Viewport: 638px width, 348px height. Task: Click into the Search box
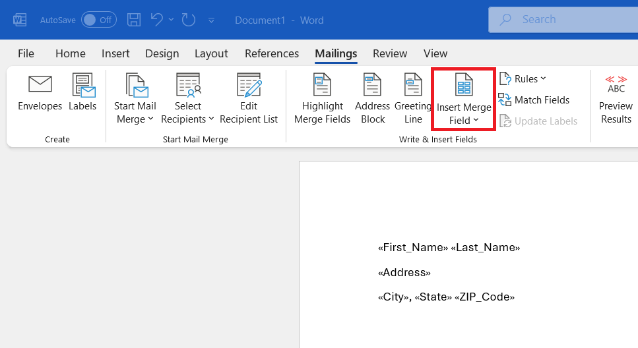[x=563, y=20]
